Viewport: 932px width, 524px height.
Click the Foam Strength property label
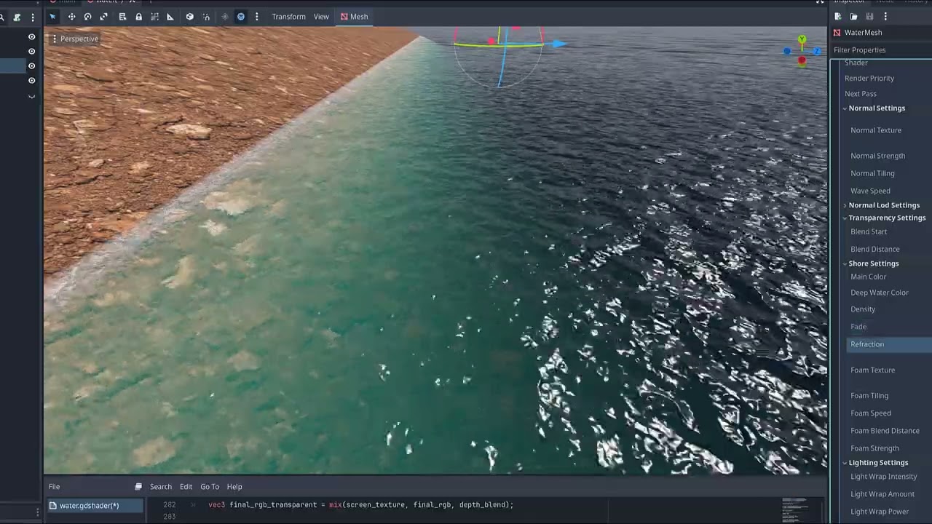(x=874, y=448)
